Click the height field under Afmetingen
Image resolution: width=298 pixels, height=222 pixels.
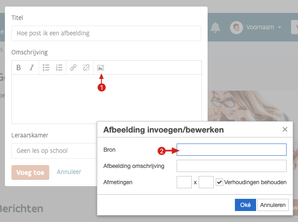pyautogui.click(x=206, y=182)
